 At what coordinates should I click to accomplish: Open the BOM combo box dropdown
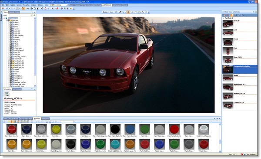[x=32, y=15]
